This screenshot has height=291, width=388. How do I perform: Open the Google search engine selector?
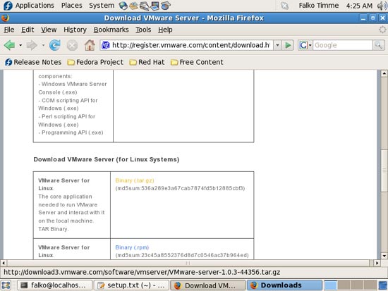pyautogui.click(x=305, y=45)
